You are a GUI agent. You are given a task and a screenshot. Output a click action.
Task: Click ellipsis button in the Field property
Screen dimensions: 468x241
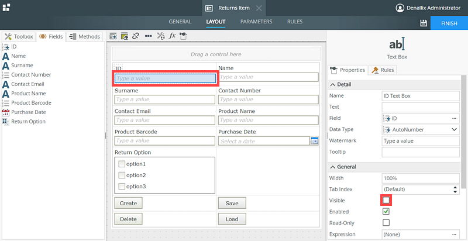454,118
